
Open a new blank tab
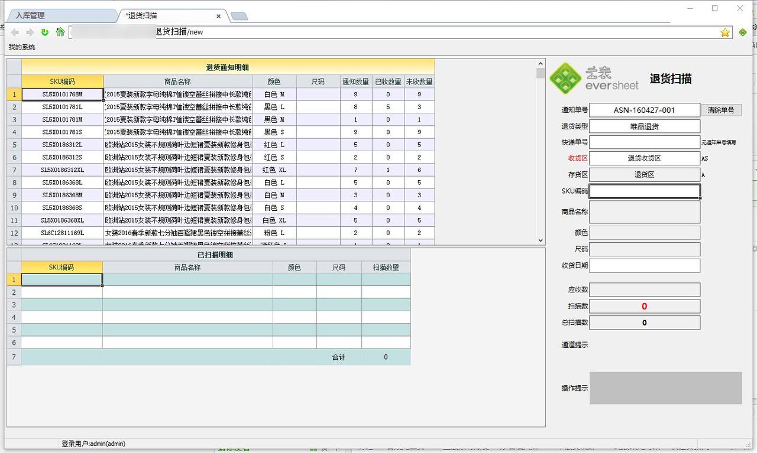[x=239, y=17]
